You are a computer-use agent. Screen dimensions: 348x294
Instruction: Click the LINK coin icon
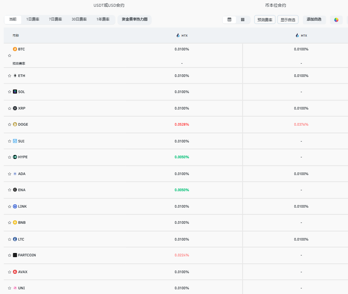click(x=15, y=206)
